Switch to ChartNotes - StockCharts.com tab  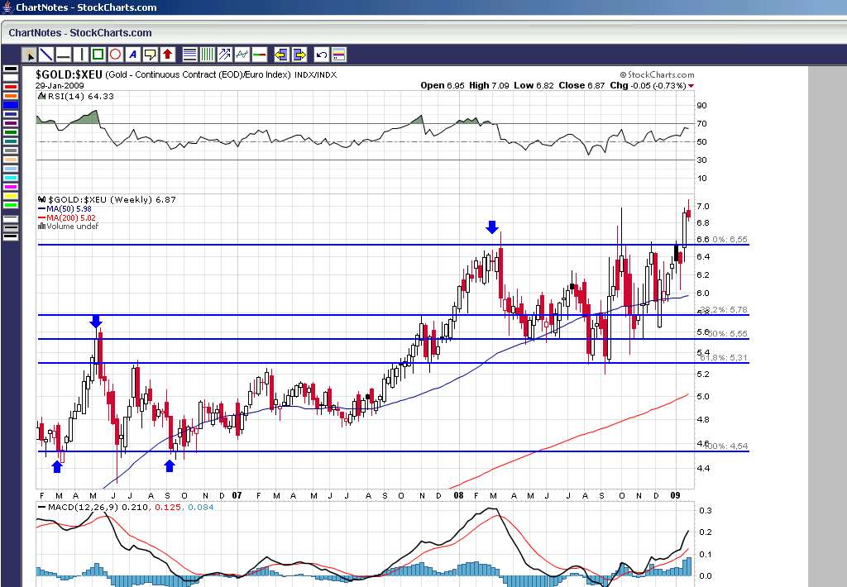coord(81,33)
